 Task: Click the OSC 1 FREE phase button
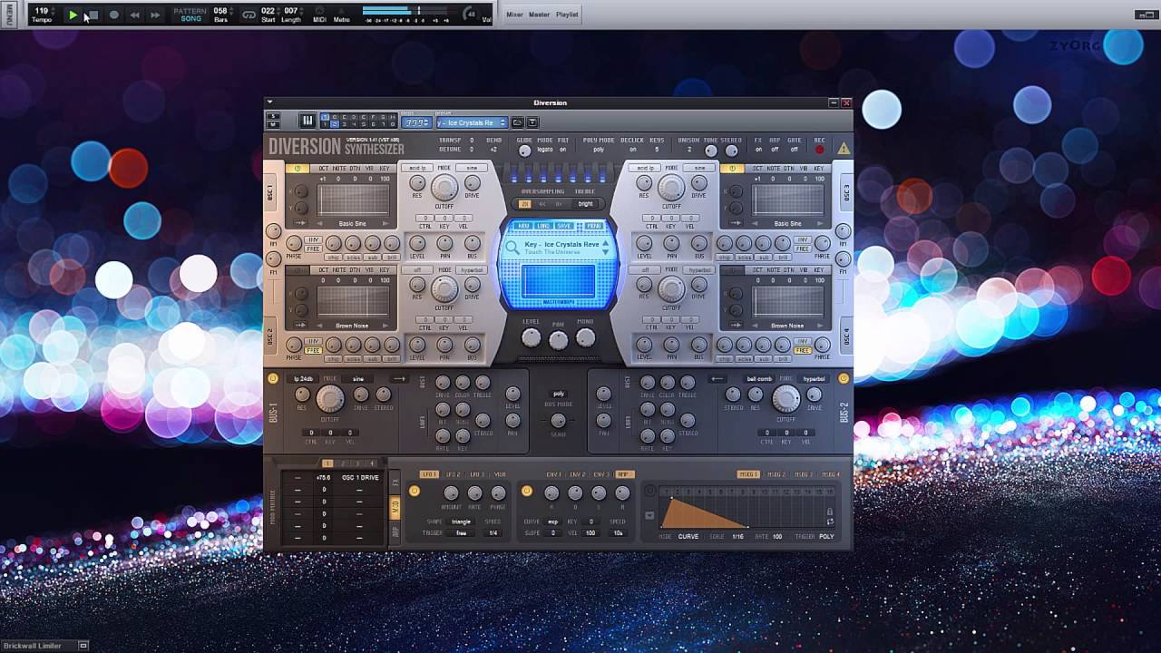point(313,248)
